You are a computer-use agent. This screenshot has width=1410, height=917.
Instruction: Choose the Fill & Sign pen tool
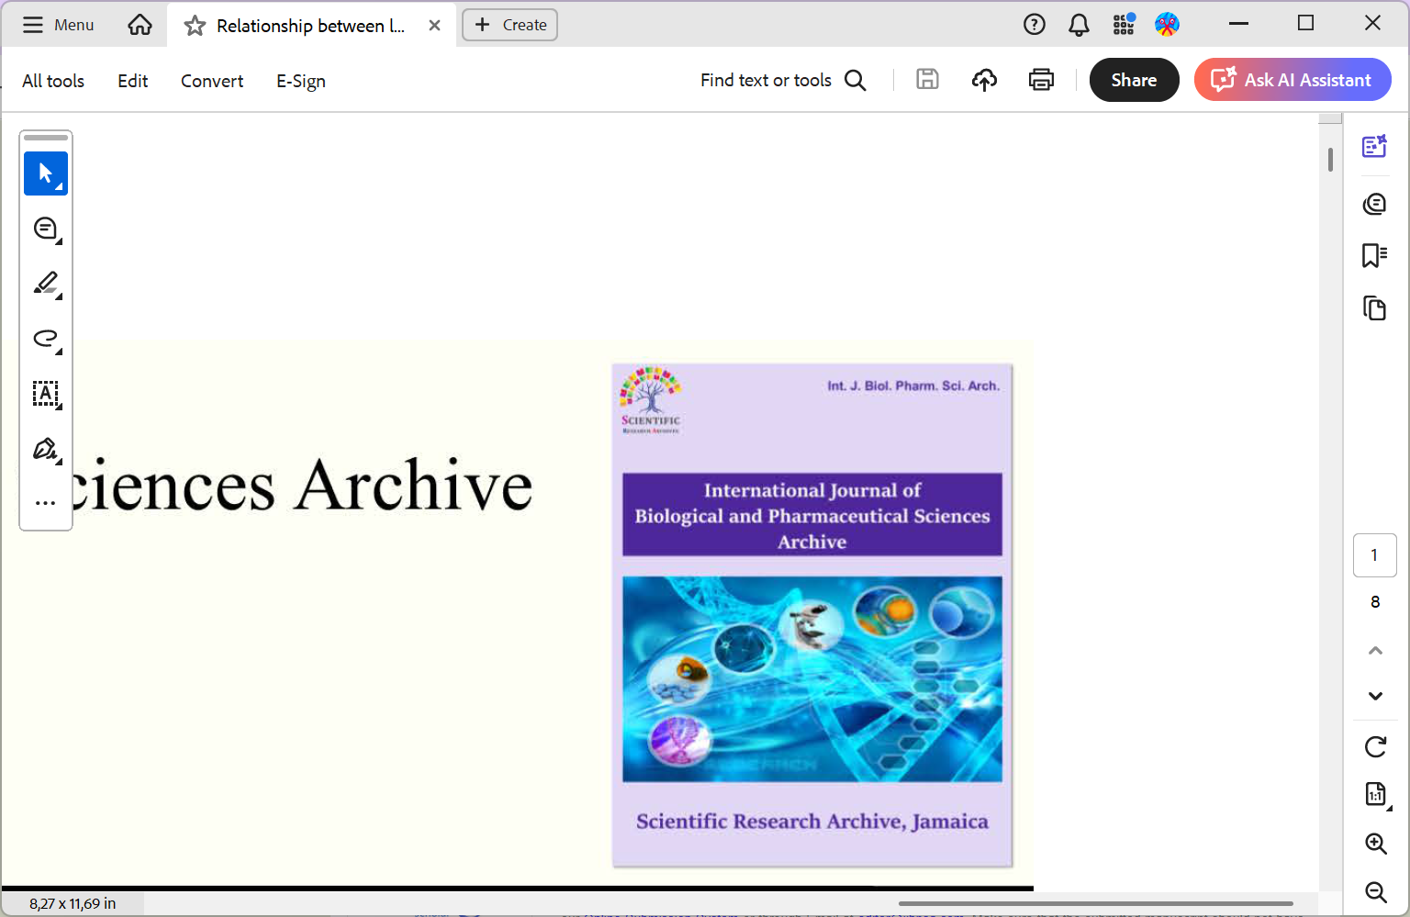coord(46,449)
